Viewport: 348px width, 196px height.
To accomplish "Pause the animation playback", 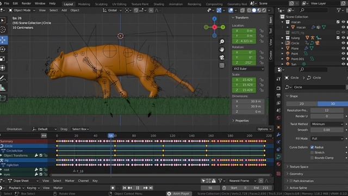I will (x=138, y=188).
